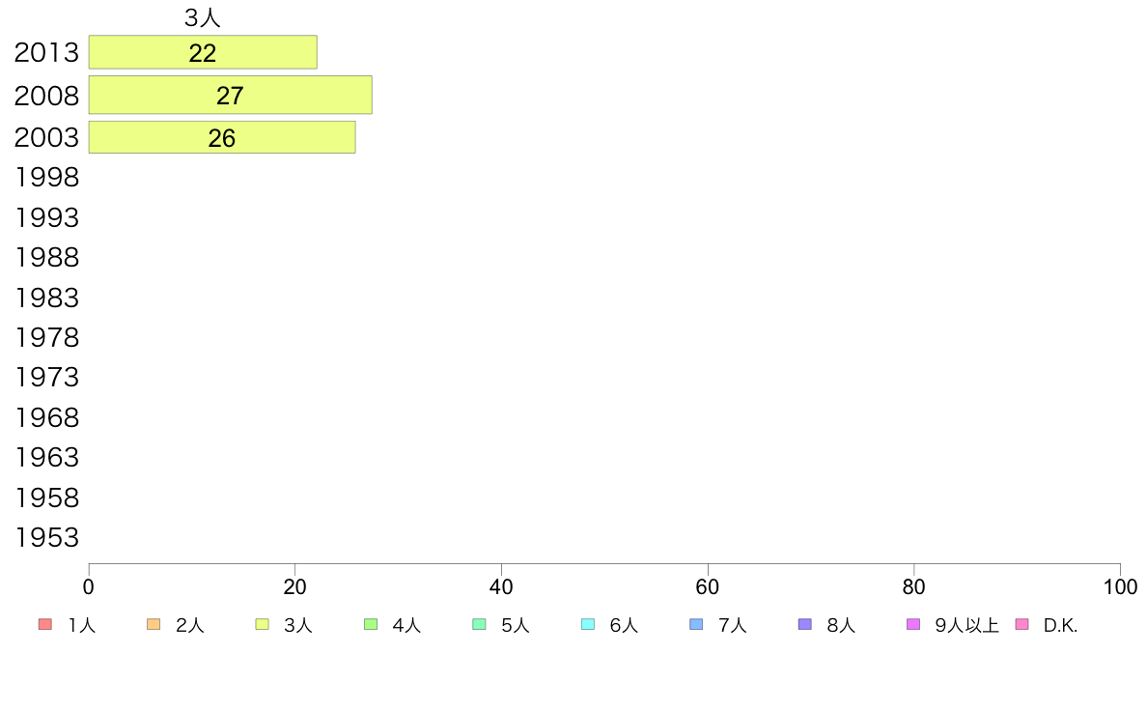Click the green 4人 legend swatch
Screen dimensions: 1147x711
[x=371, y=625]
